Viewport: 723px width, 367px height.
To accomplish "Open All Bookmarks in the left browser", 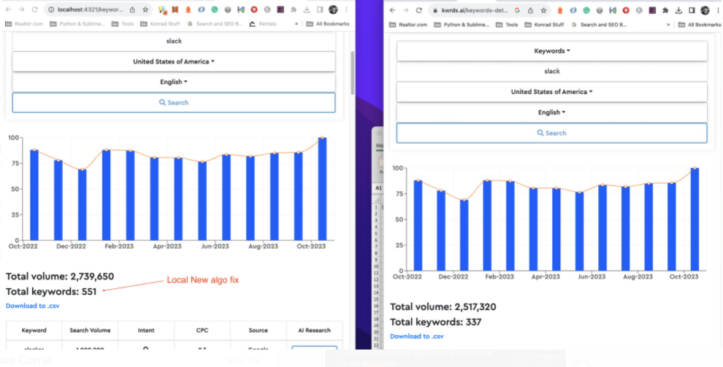I will (328, 24).
